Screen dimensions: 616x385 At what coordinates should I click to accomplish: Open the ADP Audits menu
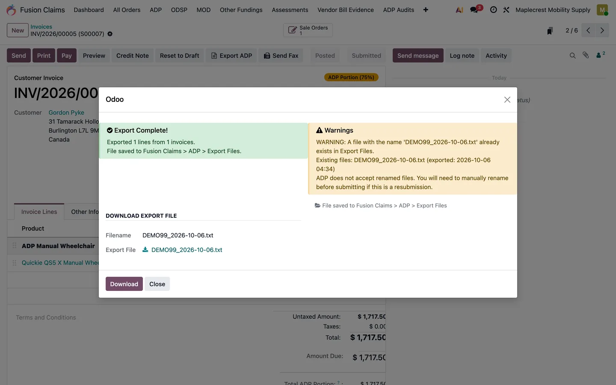[399, 10]
